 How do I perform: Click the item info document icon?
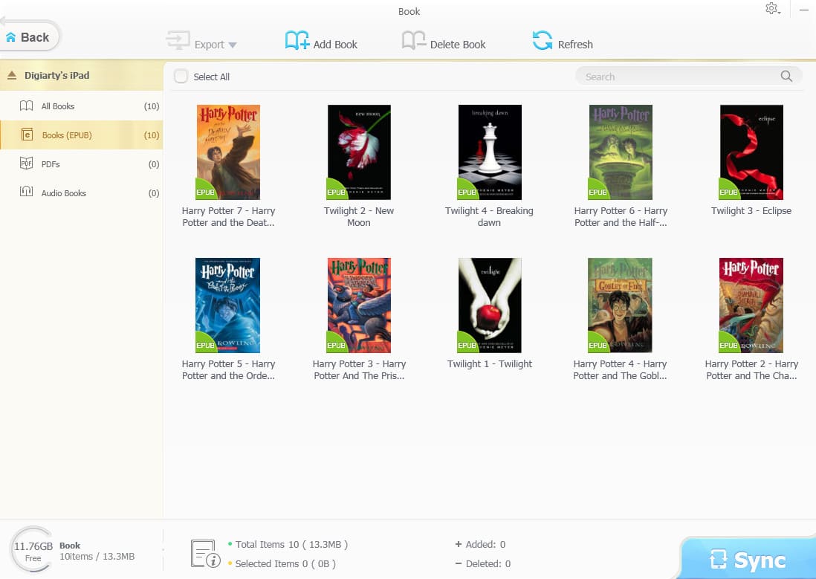coord(205,554)
